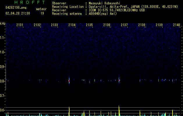
Task: Click the 0.7 frequency axis label
Action: coord(2,96)
